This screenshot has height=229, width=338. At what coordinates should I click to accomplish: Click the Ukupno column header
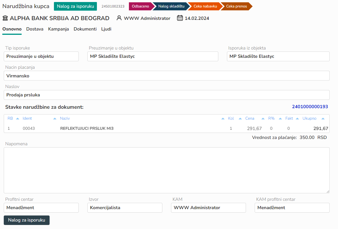309,119
